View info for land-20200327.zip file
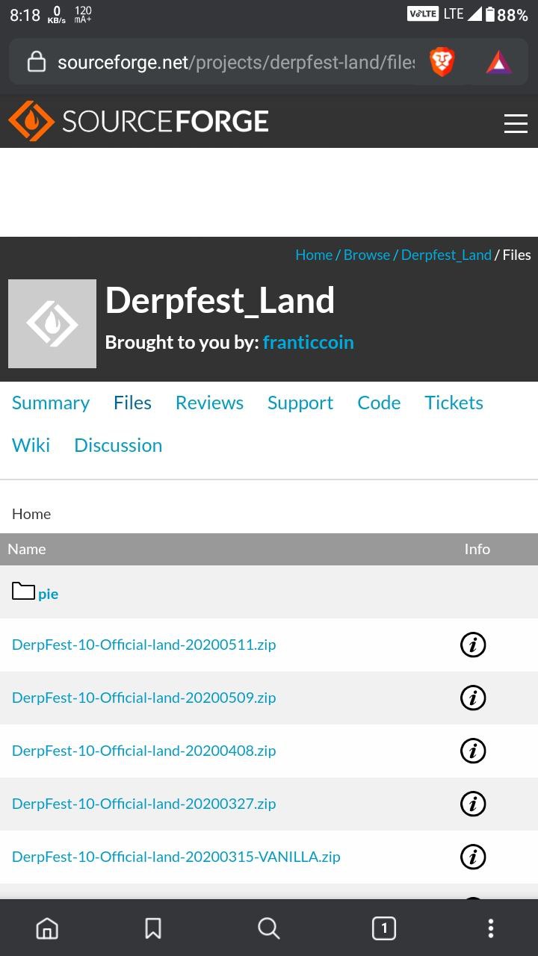 click(x=473, y=804)
